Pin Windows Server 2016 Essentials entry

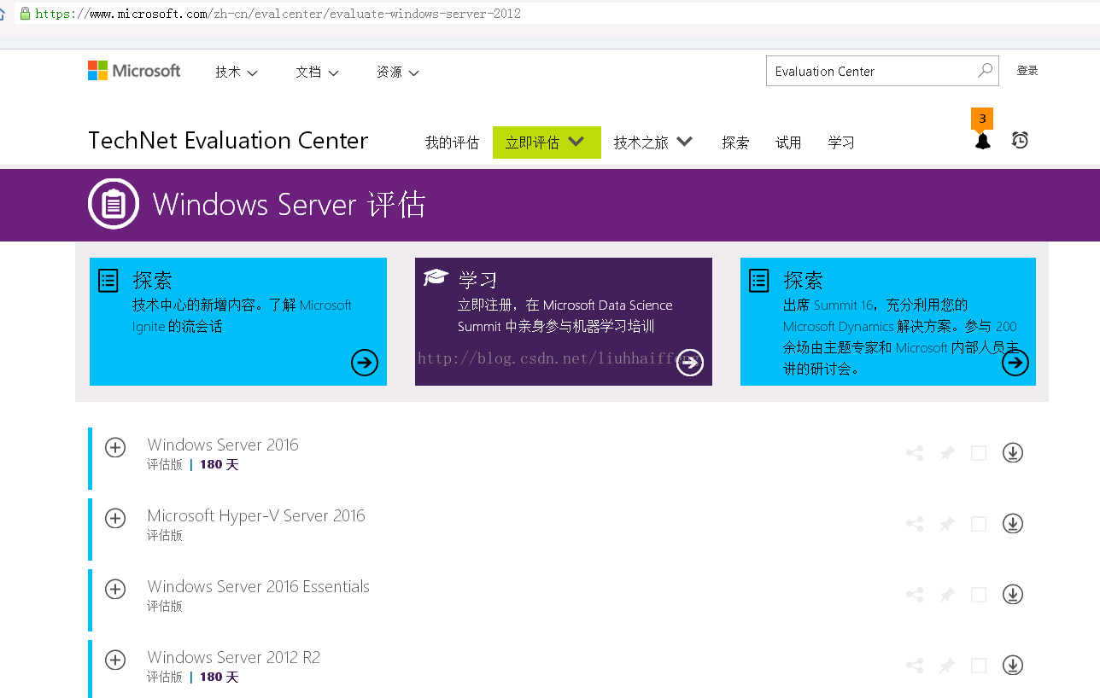947,595
